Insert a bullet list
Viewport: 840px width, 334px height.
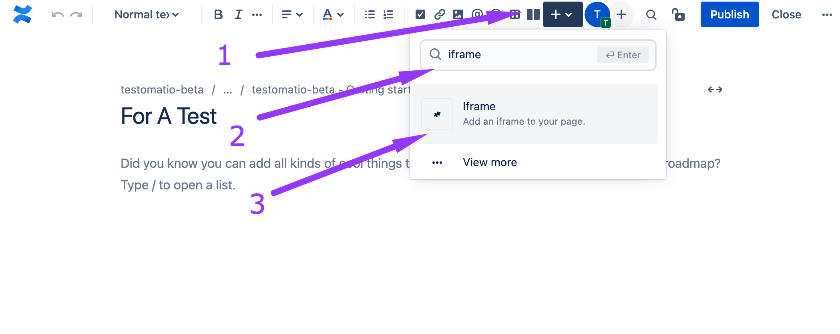click(370, 15)
